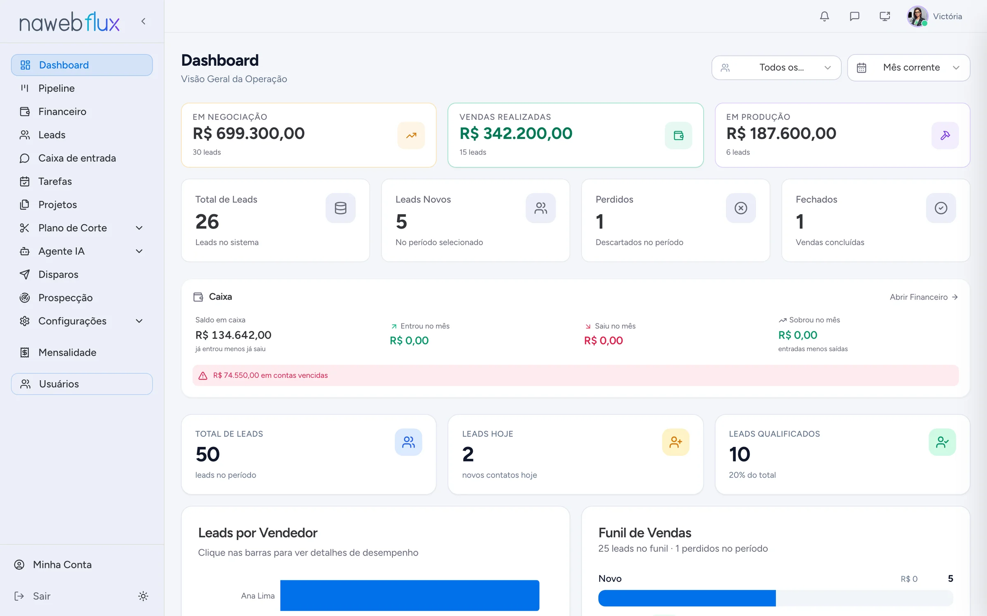Click the Perdidos X-circle icon

coord(741,208)
